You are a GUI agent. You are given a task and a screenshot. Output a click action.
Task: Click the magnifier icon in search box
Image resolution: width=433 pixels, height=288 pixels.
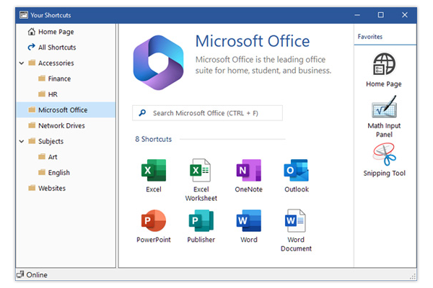point(142,113)
